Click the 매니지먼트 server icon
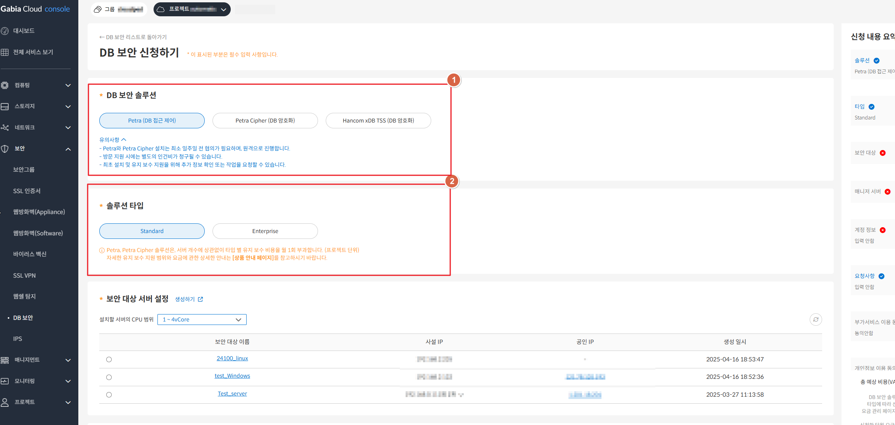The height and width of the screenshot is (425, 895). (5, 360)
